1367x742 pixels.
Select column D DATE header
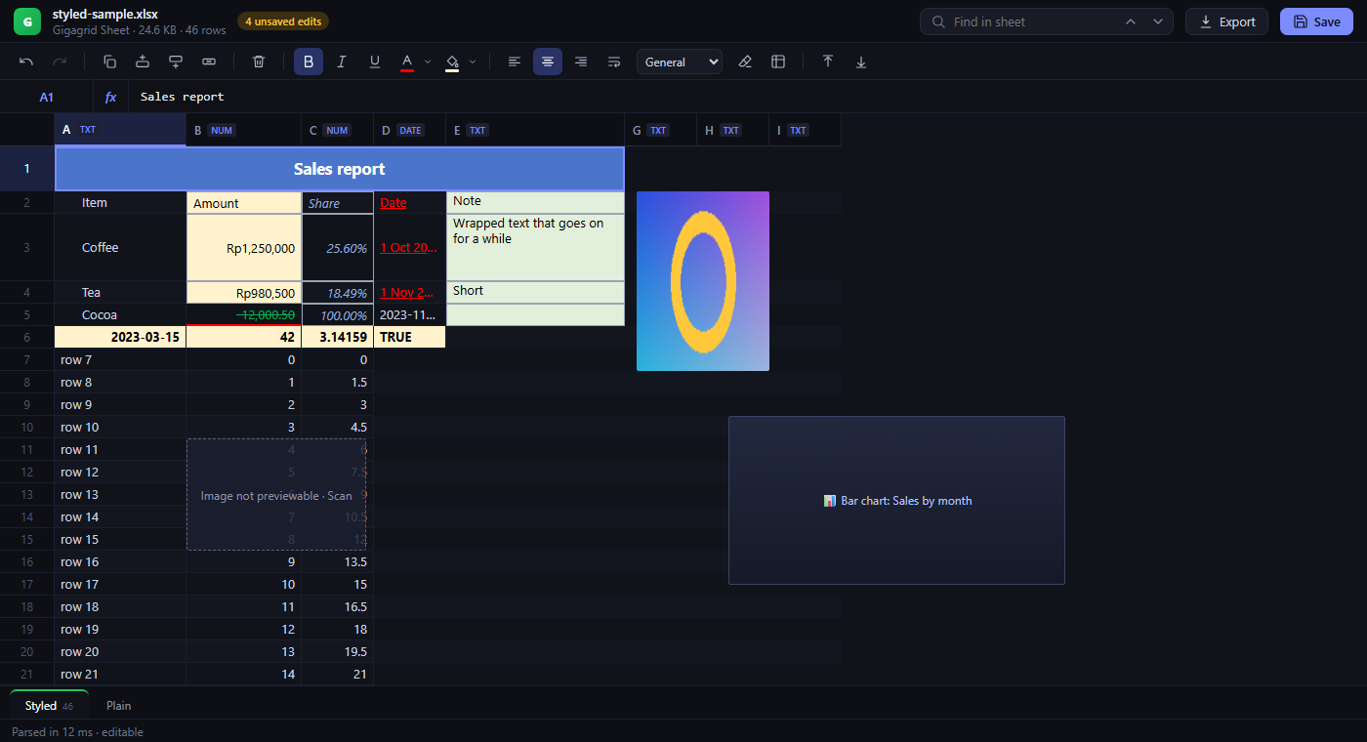tap(410, 130)
